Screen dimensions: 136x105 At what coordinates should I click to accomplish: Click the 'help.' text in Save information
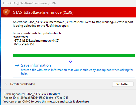click(24, 74)
